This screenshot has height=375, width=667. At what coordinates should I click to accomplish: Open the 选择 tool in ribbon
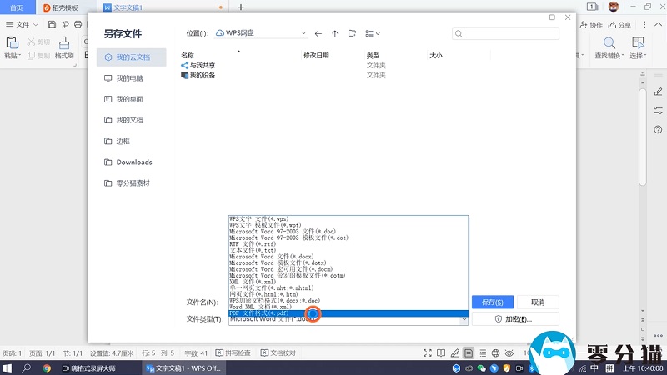click(638, 47)
